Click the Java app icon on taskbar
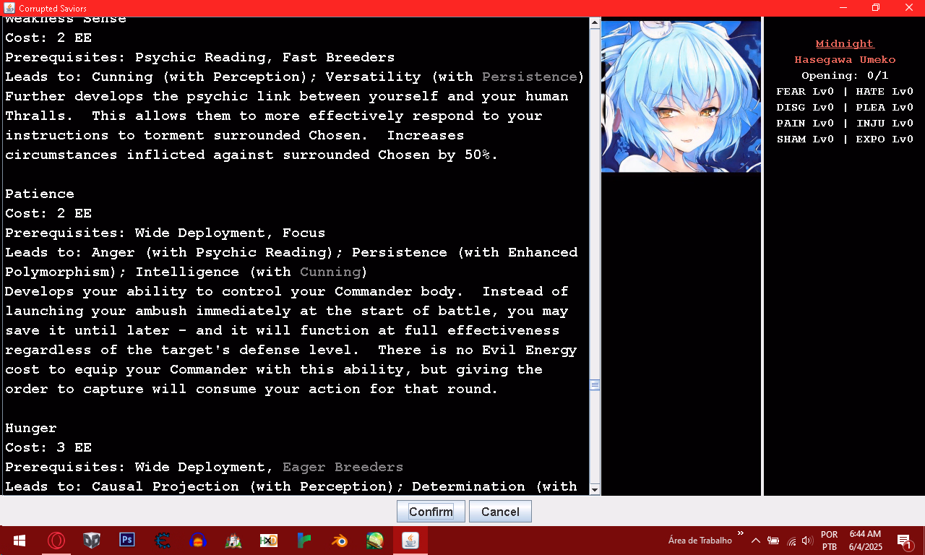 pyautogui.click(x=410, y=541)
